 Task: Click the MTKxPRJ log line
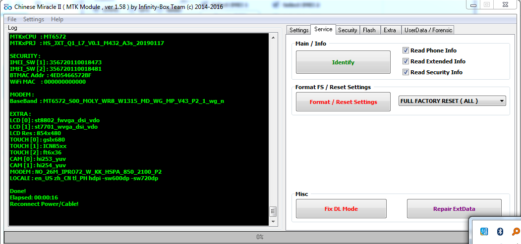tap(87, 43)
